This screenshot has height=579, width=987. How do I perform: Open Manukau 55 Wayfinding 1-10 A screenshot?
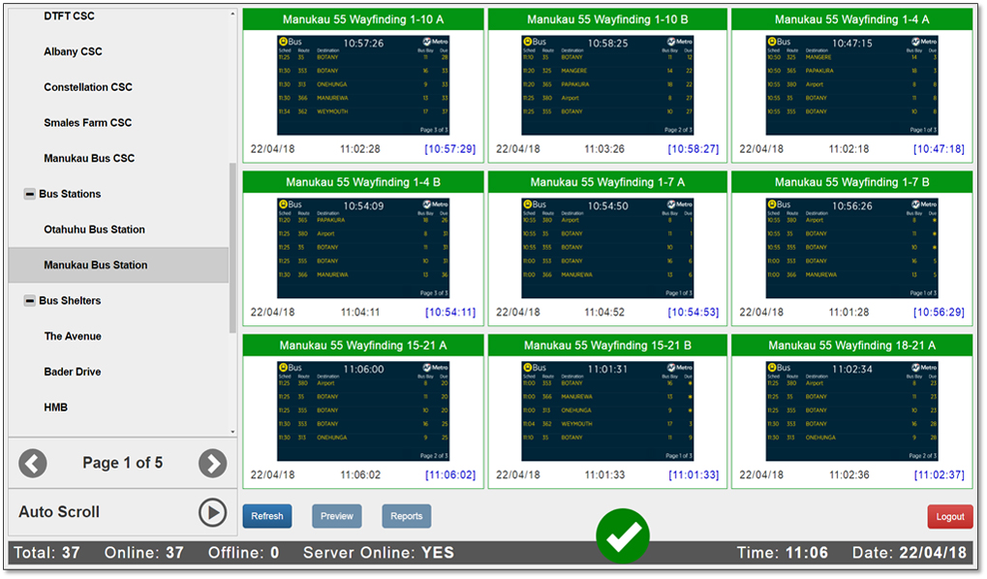tap(363, 85)
